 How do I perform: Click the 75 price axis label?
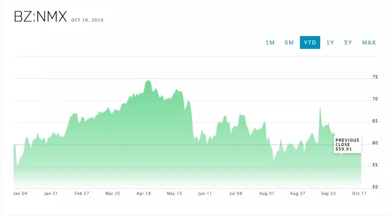[x=375, y=77]
